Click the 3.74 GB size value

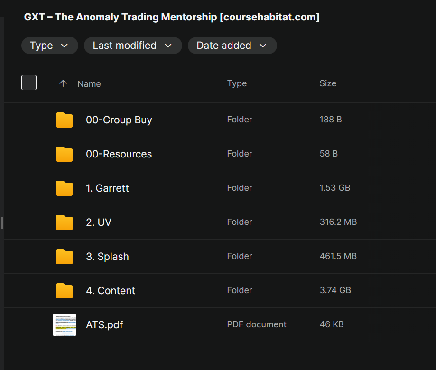[x=335, y=290]
